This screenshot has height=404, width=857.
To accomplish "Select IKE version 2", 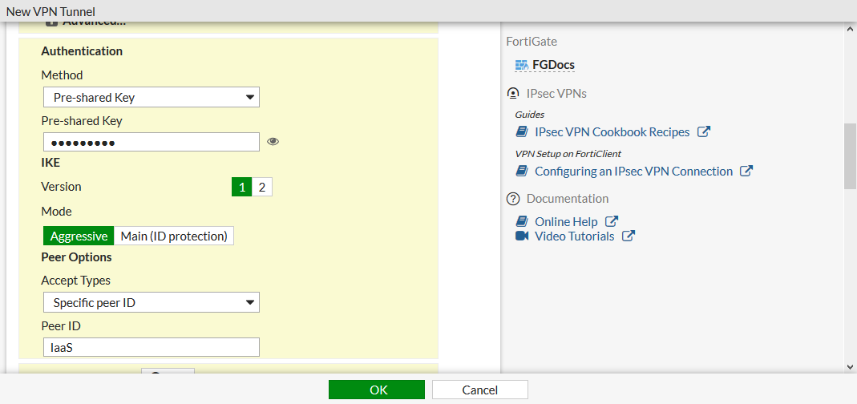I will click(261, 187).
